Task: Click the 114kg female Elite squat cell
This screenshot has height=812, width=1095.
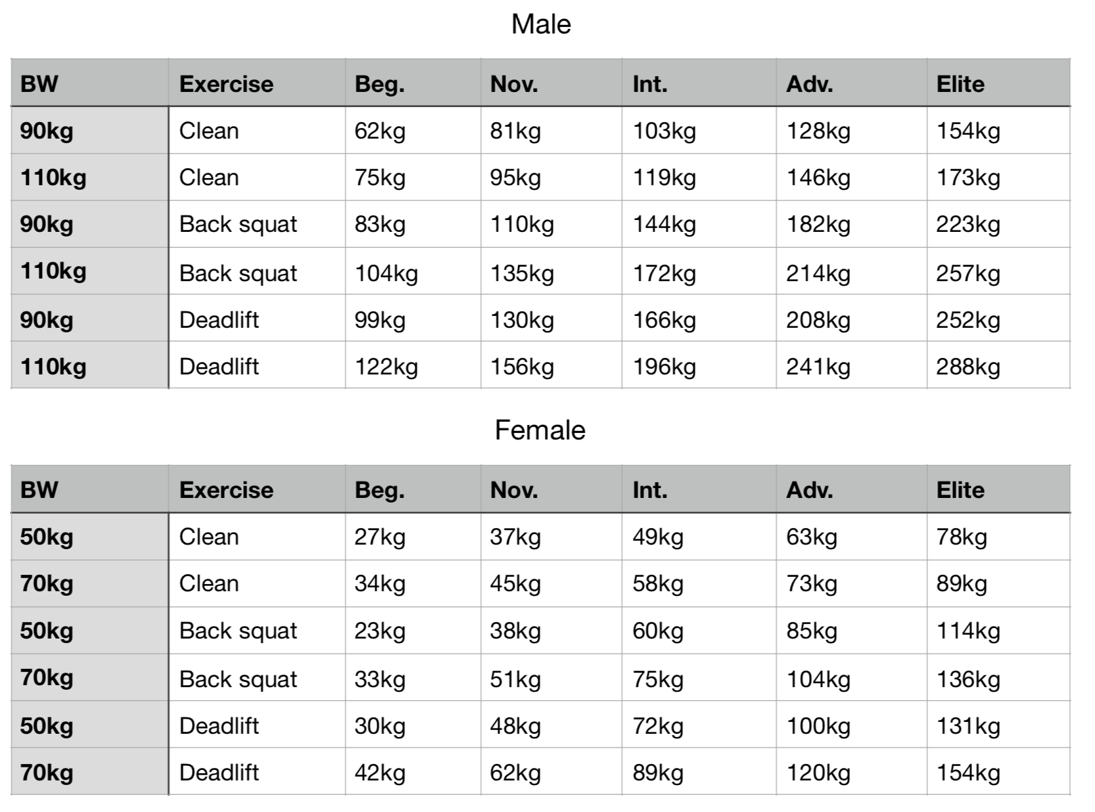Action: [x=998, y=631]
